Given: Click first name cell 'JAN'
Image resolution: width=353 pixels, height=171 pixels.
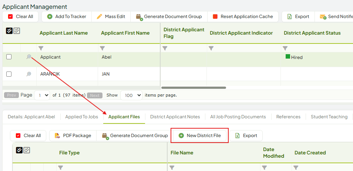Looking at the screenshot, I should click(105, 74).
